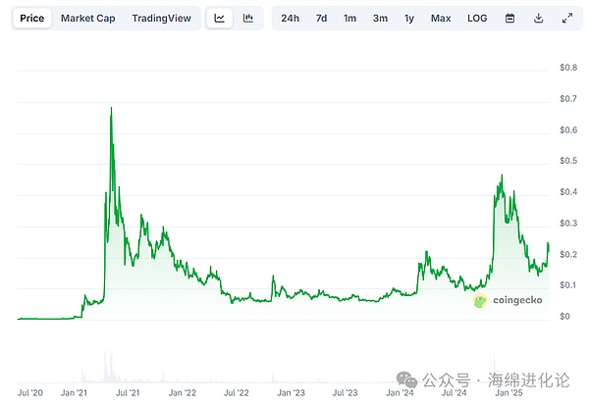589x404 pixels.
Task: Click the 2021 all-time-high price peak
Action: click(x=111, y=109)
